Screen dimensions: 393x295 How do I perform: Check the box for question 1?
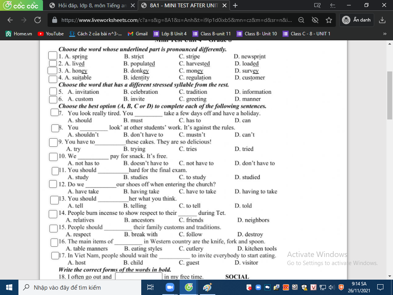coord(53,56)
